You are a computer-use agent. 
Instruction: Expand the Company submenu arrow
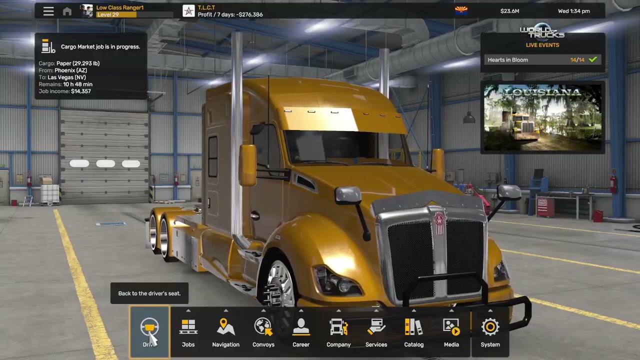[x=338, y=310]
